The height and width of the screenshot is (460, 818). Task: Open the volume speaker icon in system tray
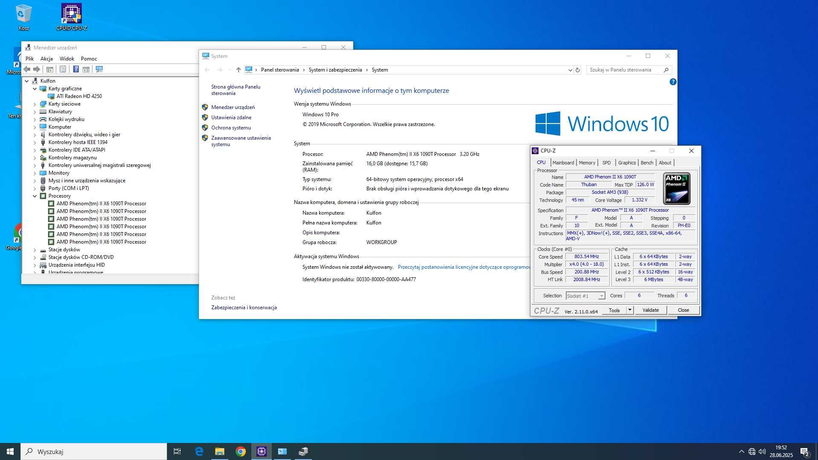tap(762, 451)
